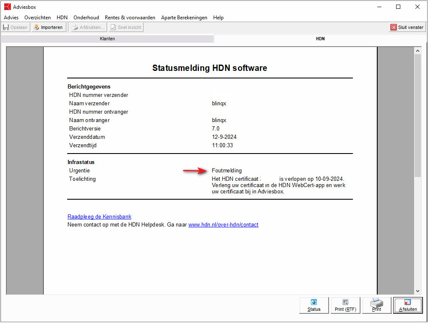Click the 'Naam ontvanger' label

89,120
